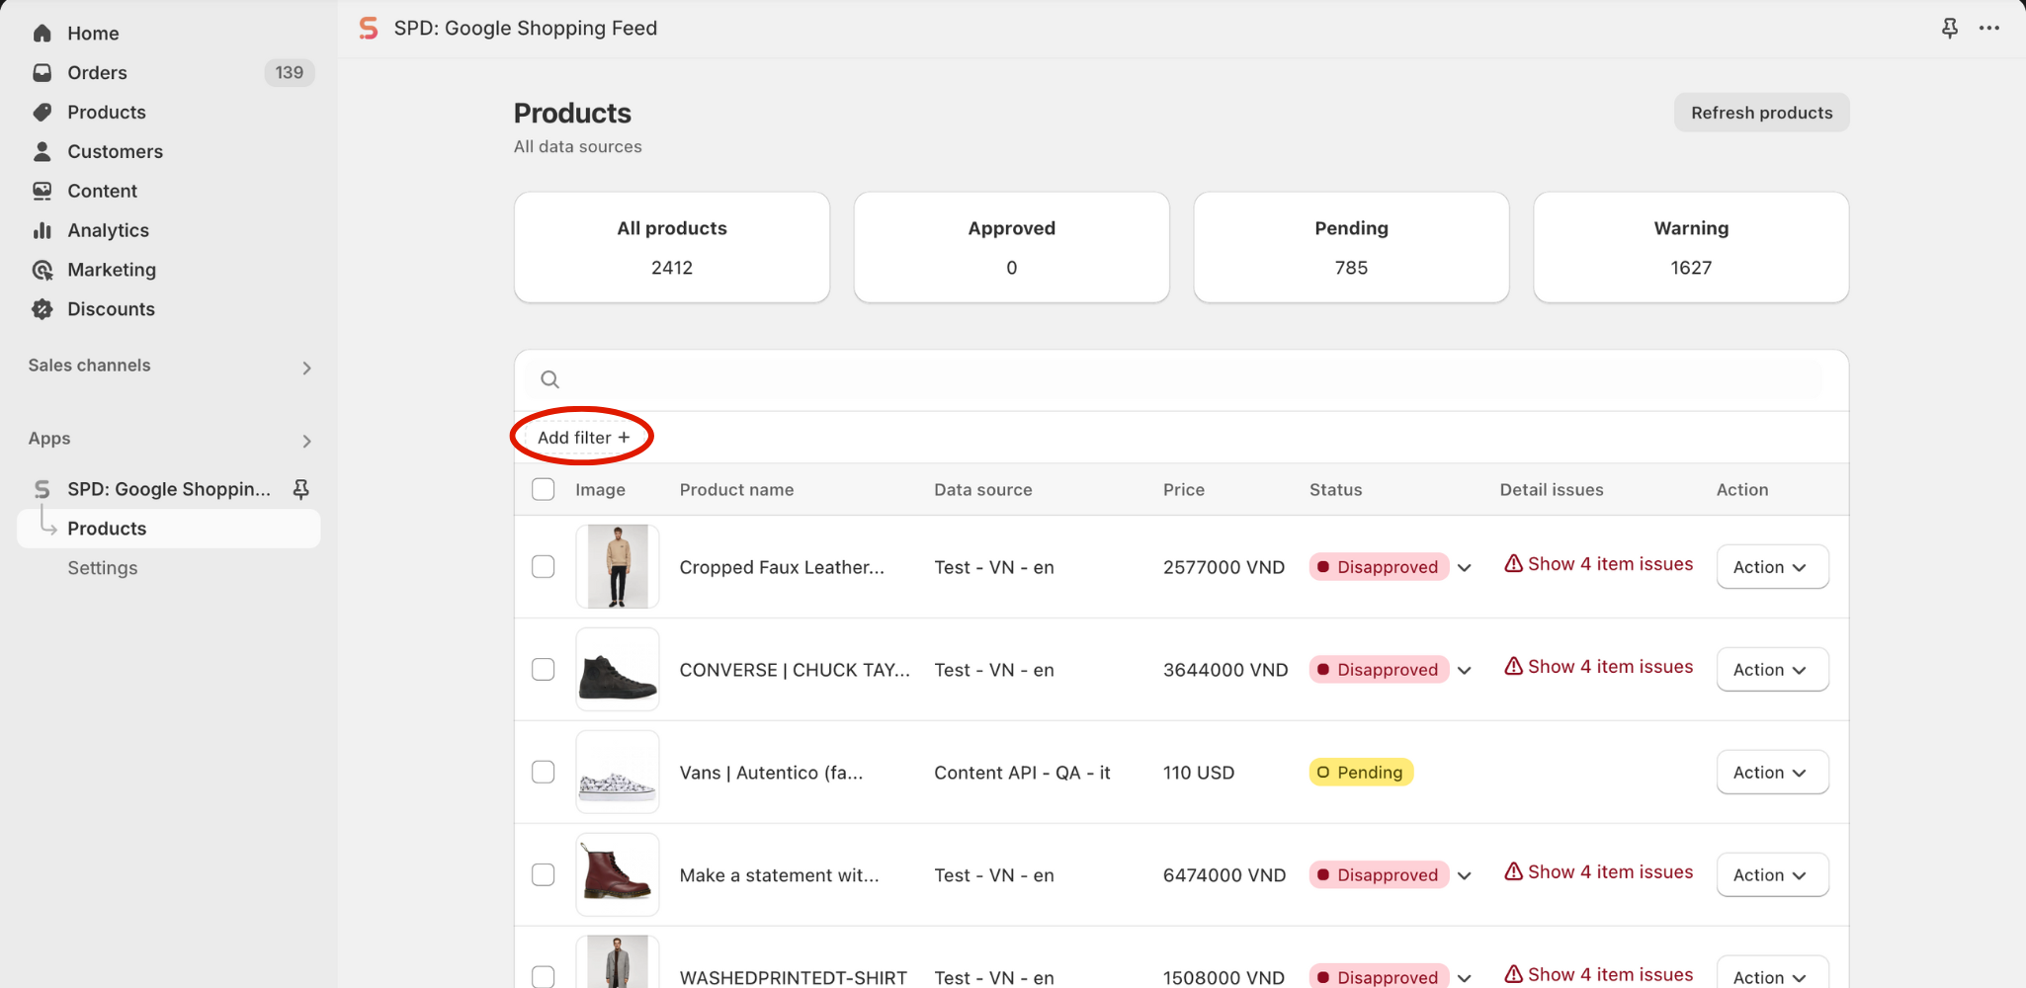Click the Discounts badge icon
2026x988 pixels.
42,309
